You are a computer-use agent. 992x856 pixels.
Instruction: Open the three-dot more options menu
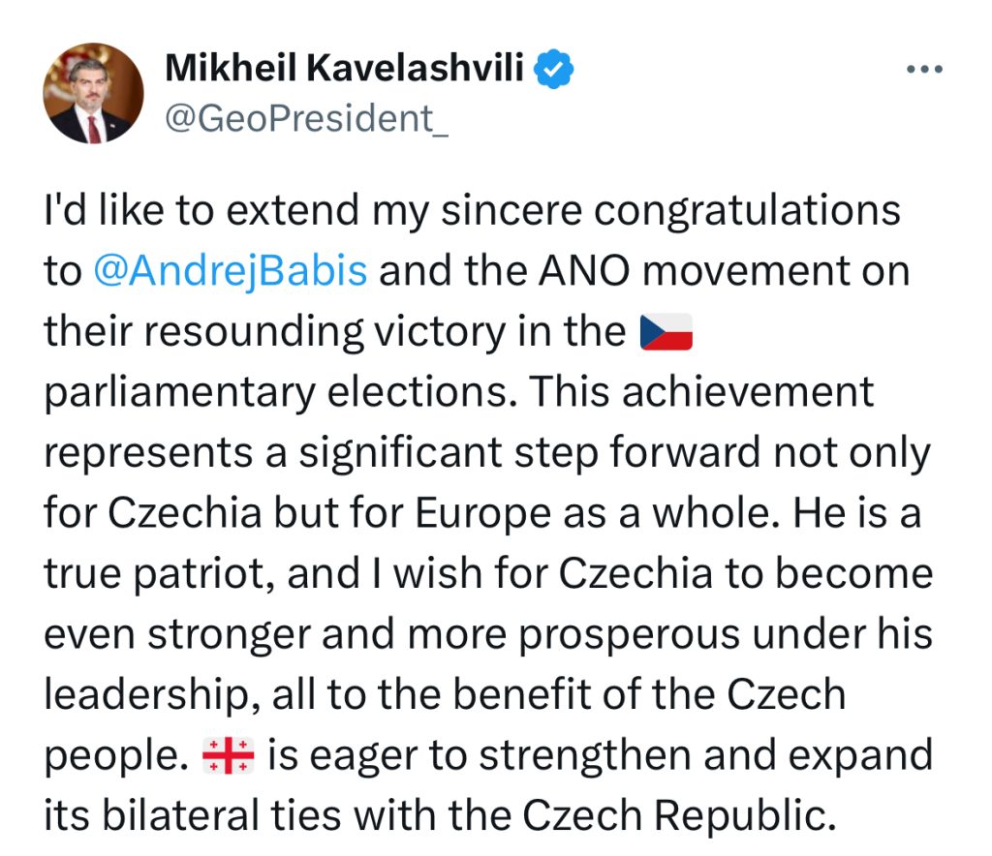(922, 69)
